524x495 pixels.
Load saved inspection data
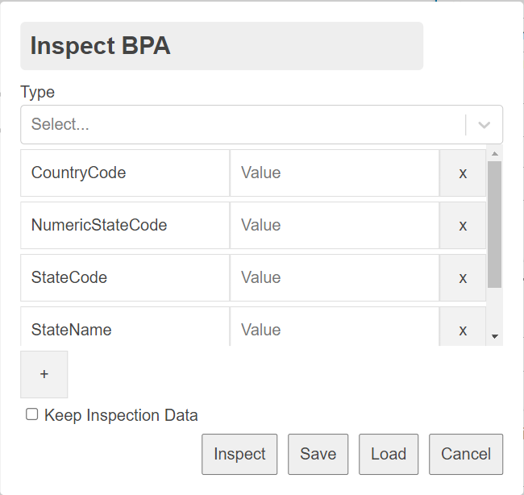tap(389, 454)
